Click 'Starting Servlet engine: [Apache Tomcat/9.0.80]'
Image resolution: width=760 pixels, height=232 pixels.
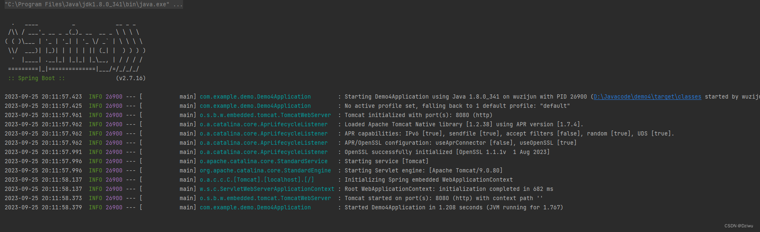click(424, 171)
